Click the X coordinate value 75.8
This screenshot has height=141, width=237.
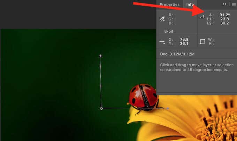pyautogui.click(x=184, y=40)
